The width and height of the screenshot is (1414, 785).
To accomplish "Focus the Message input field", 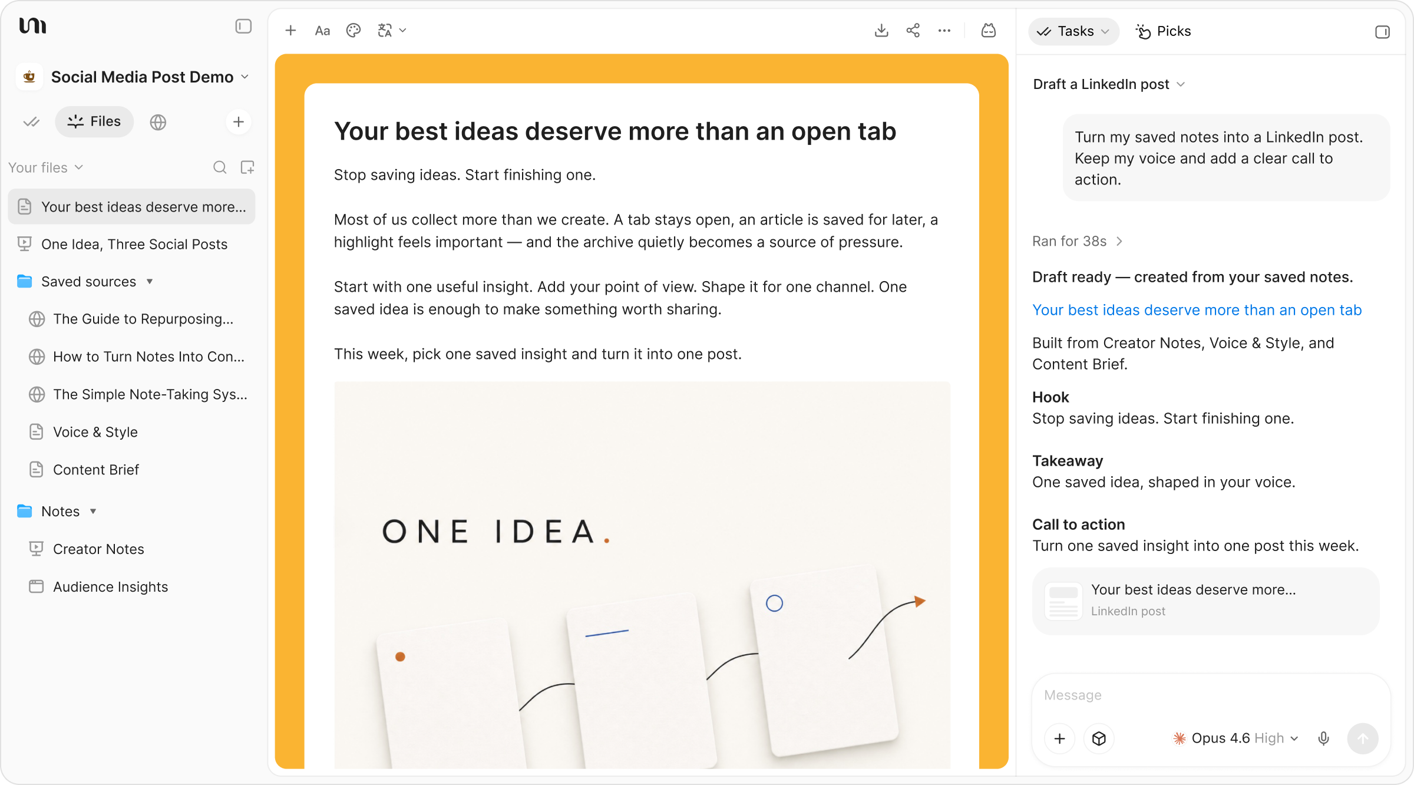I will tap(1211, 695).
